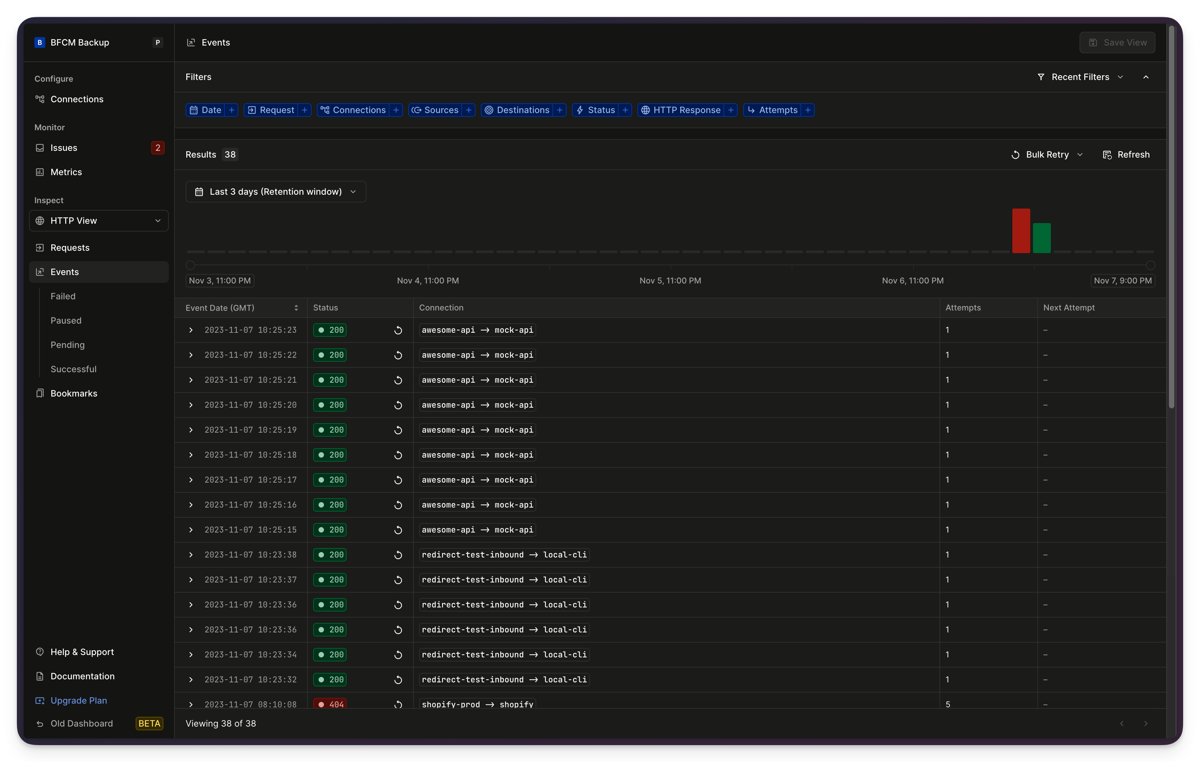Switch to the Failed events view
1200x762 pixels.
click(63, 296)
